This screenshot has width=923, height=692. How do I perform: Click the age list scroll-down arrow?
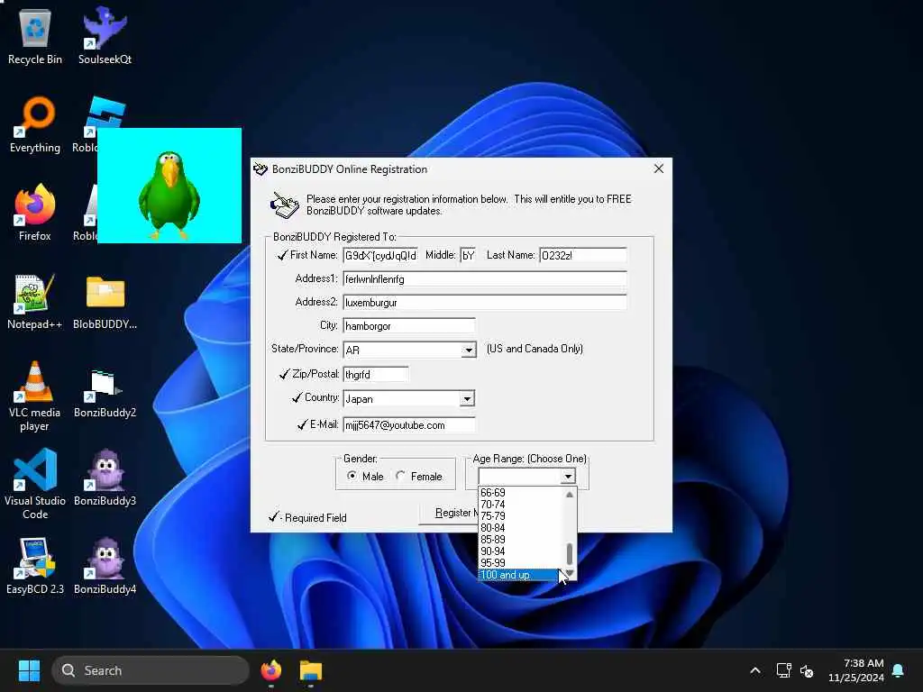pos(570,573)
